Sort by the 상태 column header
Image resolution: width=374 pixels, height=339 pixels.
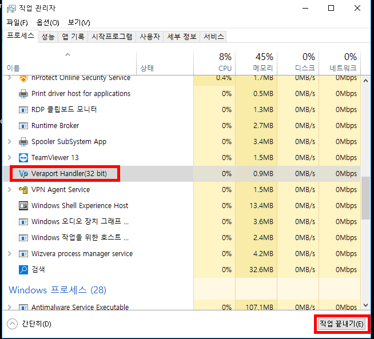pos(165,63)
